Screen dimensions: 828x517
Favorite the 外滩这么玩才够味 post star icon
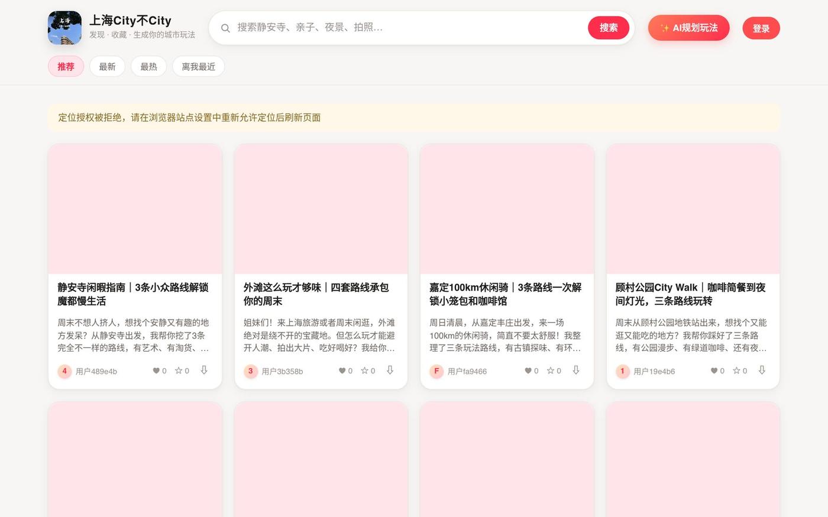tap(364, 371)
